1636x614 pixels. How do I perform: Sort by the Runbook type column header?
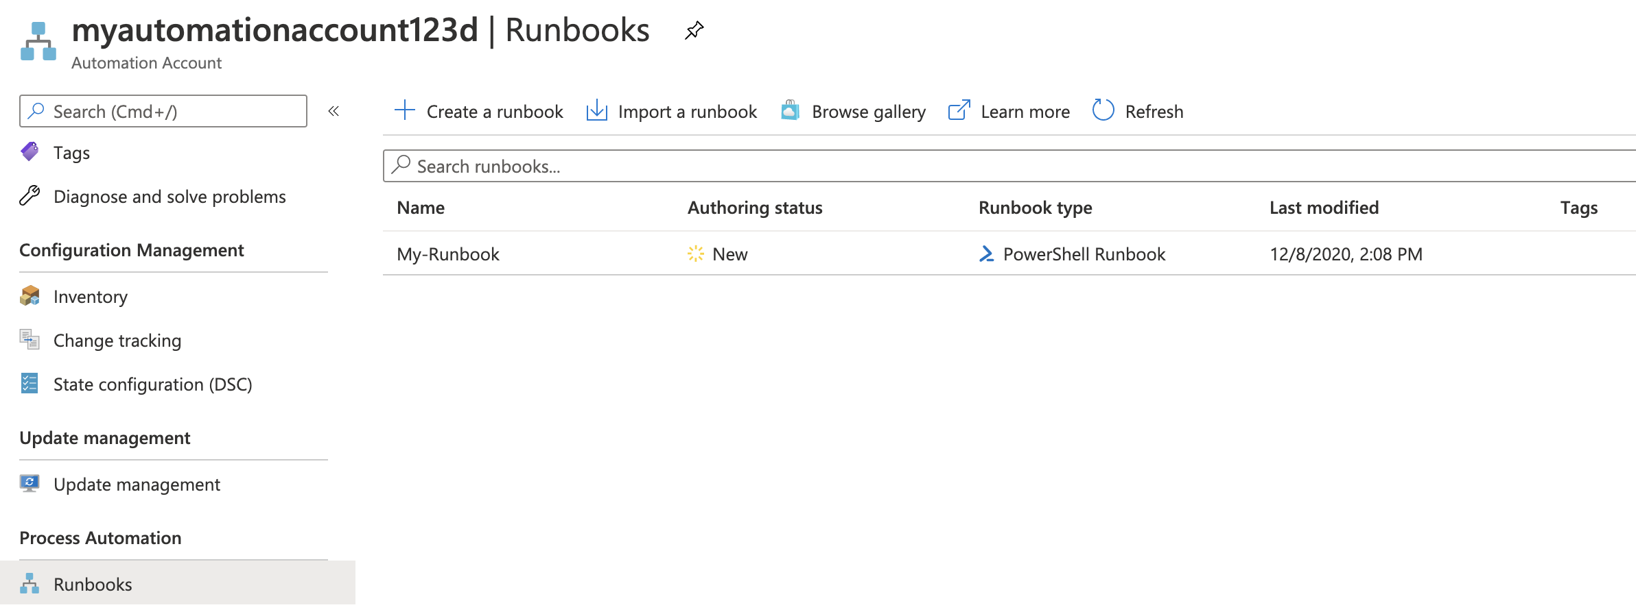pos(1036,208)
